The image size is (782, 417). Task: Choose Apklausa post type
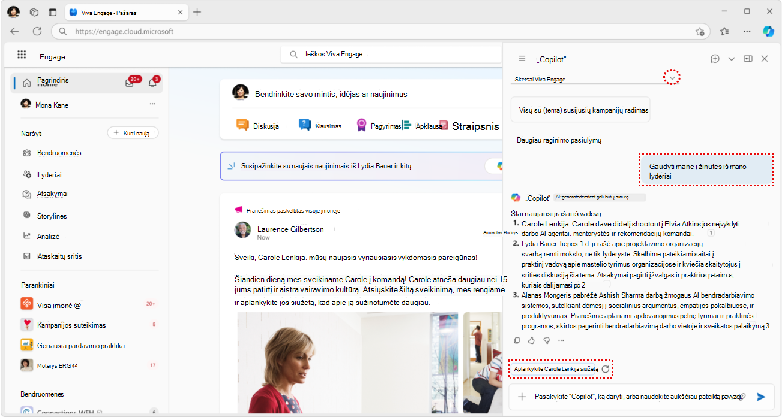(422, 125)
